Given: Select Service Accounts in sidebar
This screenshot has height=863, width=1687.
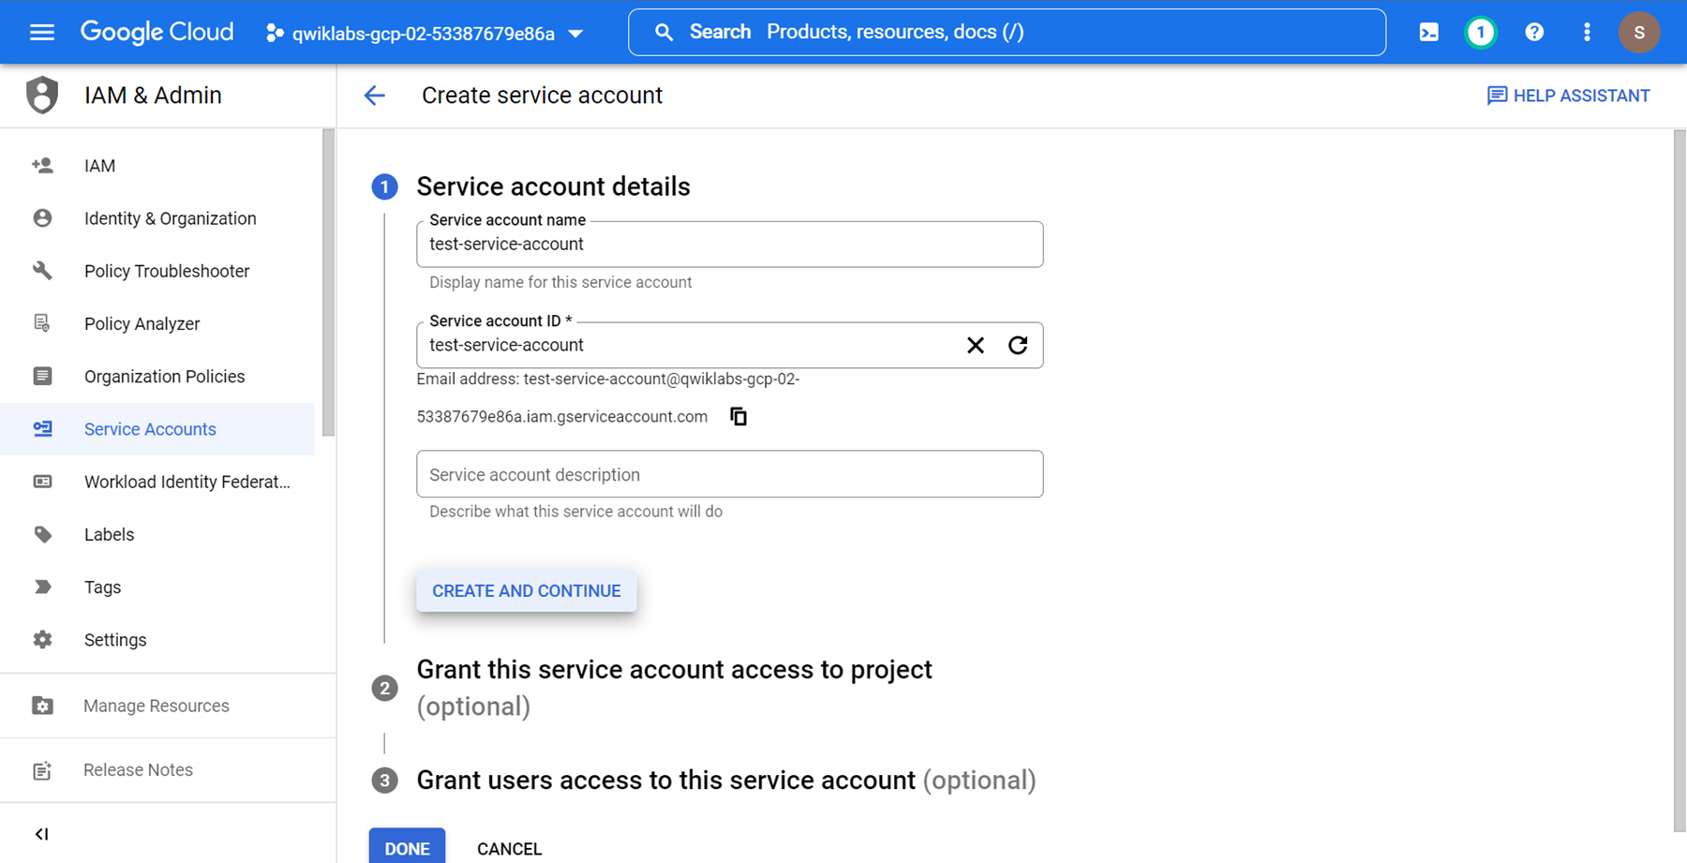Looking at the screenshot, I should pyautogui.click(x=157, y=428).
